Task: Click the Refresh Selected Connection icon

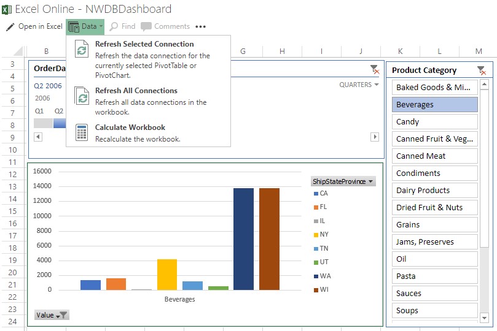Action: (82, 49)
